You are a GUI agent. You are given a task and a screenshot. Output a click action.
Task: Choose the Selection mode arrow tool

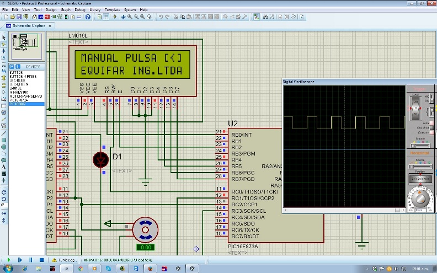coord(4,38)
